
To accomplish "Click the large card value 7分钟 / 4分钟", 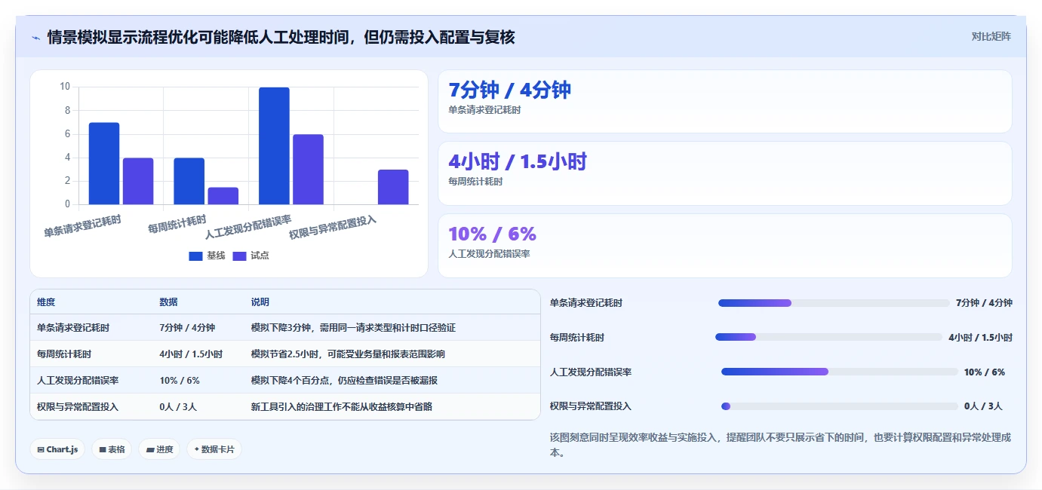I will 509,90.
